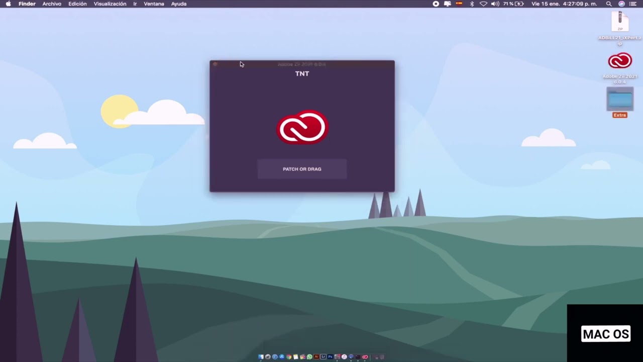The width and height of the screenshot is (643, 362).
Task: Open Notes from the Dock
Action: pos(296,357)
